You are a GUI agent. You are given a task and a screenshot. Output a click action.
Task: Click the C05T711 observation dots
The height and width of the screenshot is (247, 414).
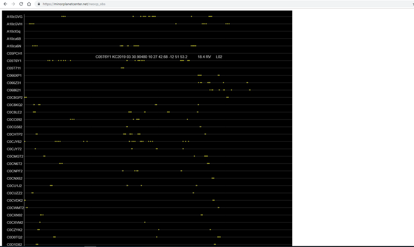tap(122, 68)
